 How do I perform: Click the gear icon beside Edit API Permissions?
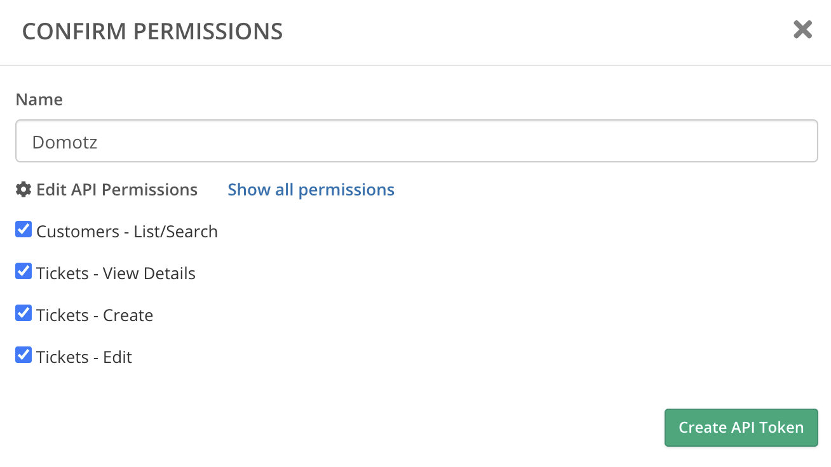point(24,189)
